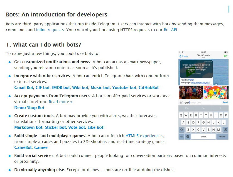The image size is (233, 177).
Task: Open the Music bot link
Action: pos(100,88)
